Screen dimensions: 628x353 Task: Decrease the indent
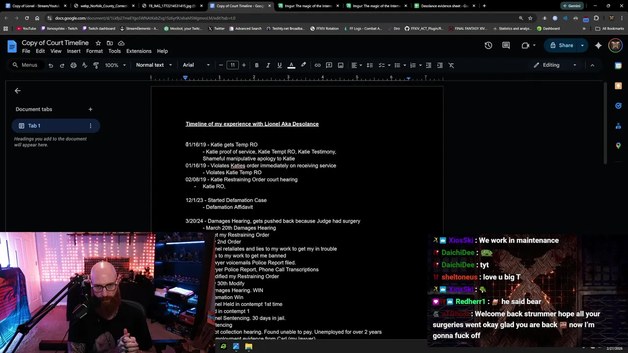click(428, 65)
